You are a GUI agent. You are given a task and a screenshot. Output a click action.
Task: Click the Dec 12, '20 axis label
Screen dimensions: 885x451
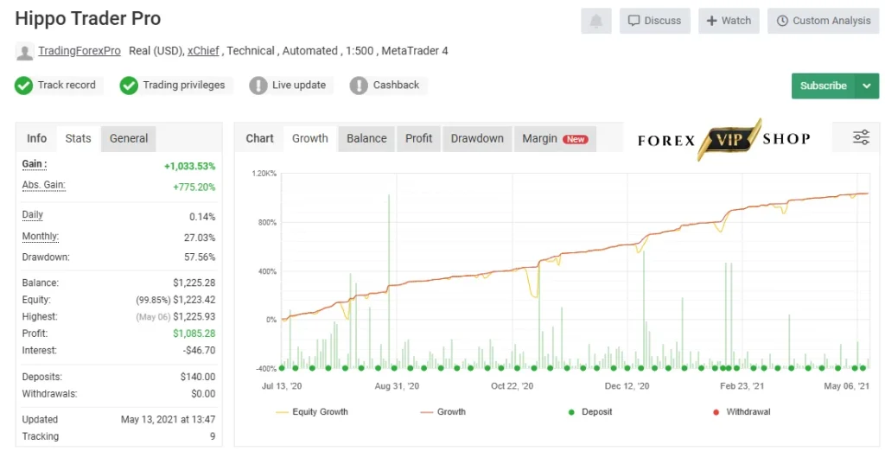coord(627,386)
